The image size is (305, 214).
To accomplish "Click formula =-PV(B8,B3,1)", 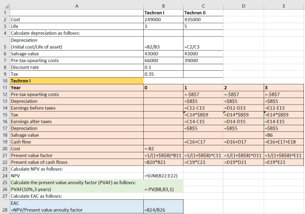I will pyautogui.click(x=163, y=189).
